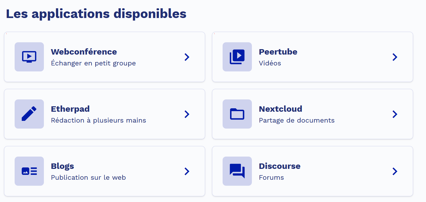Viewport: 426px width, 202px height.
Task: Click the Peertube title
Action: pos(278,52)
